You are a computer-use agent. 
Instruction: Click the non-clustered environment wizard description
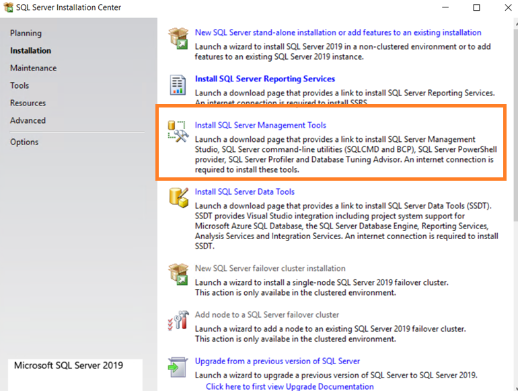coord(342,52)
